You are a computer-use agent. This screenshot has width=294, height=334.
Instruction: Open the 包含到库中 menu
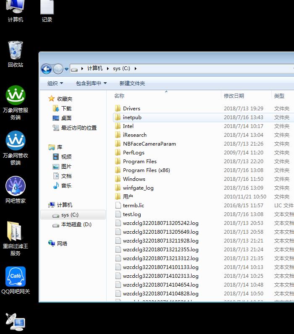tap(91, 83)
